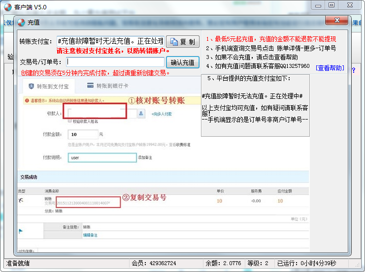Click the rule 1 text about 最低5元起充值
Viewport: 365px width, 272px height.
[271, 39]
